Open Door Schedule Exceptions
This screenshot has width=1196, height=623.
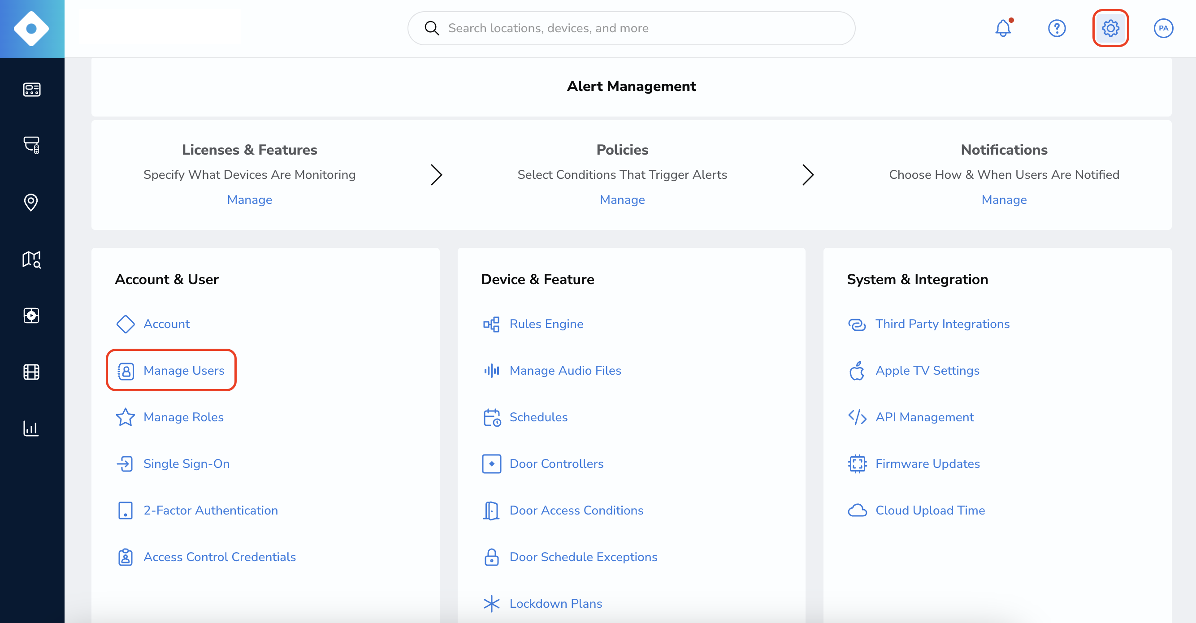tap(583, 557)
